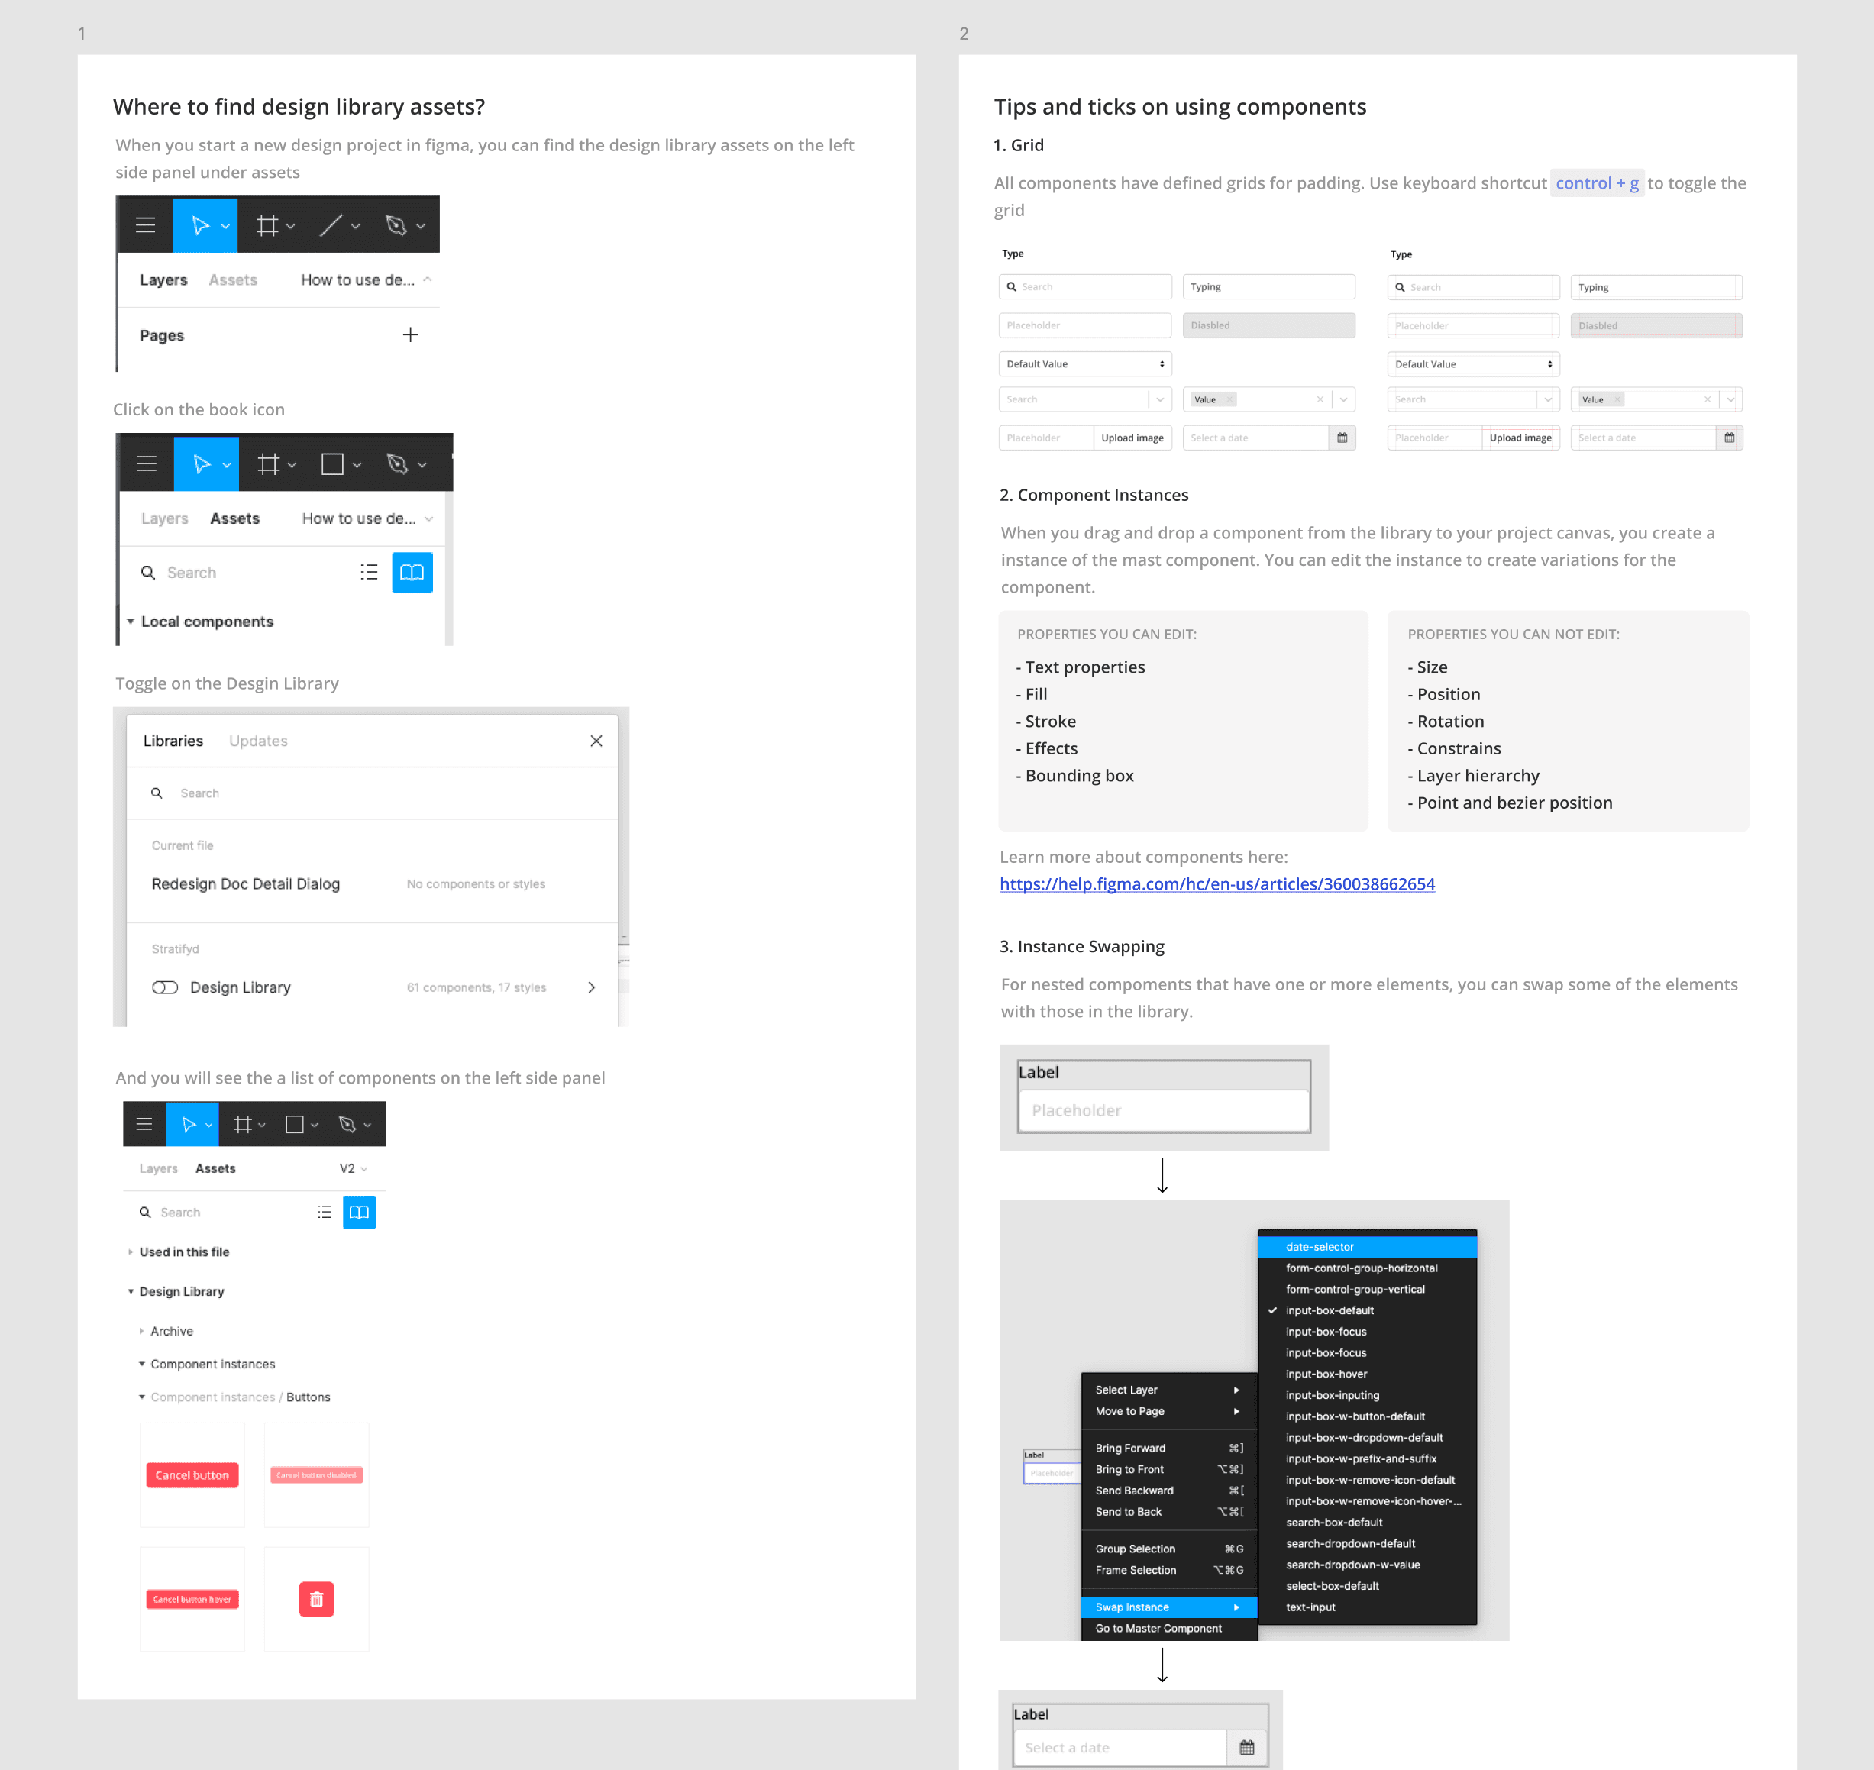This screenshot has height=1770, width=1874.
Task: Select the Line tool in first toolbar
Action: [330, 225]
